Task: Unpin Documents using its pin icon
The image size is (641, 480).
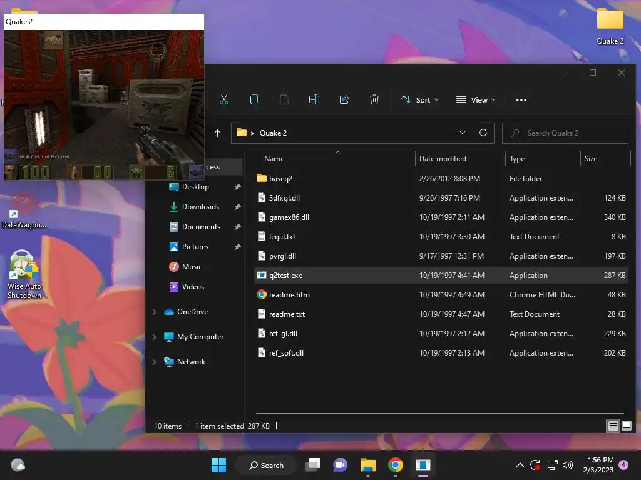Action: point(237,227)
